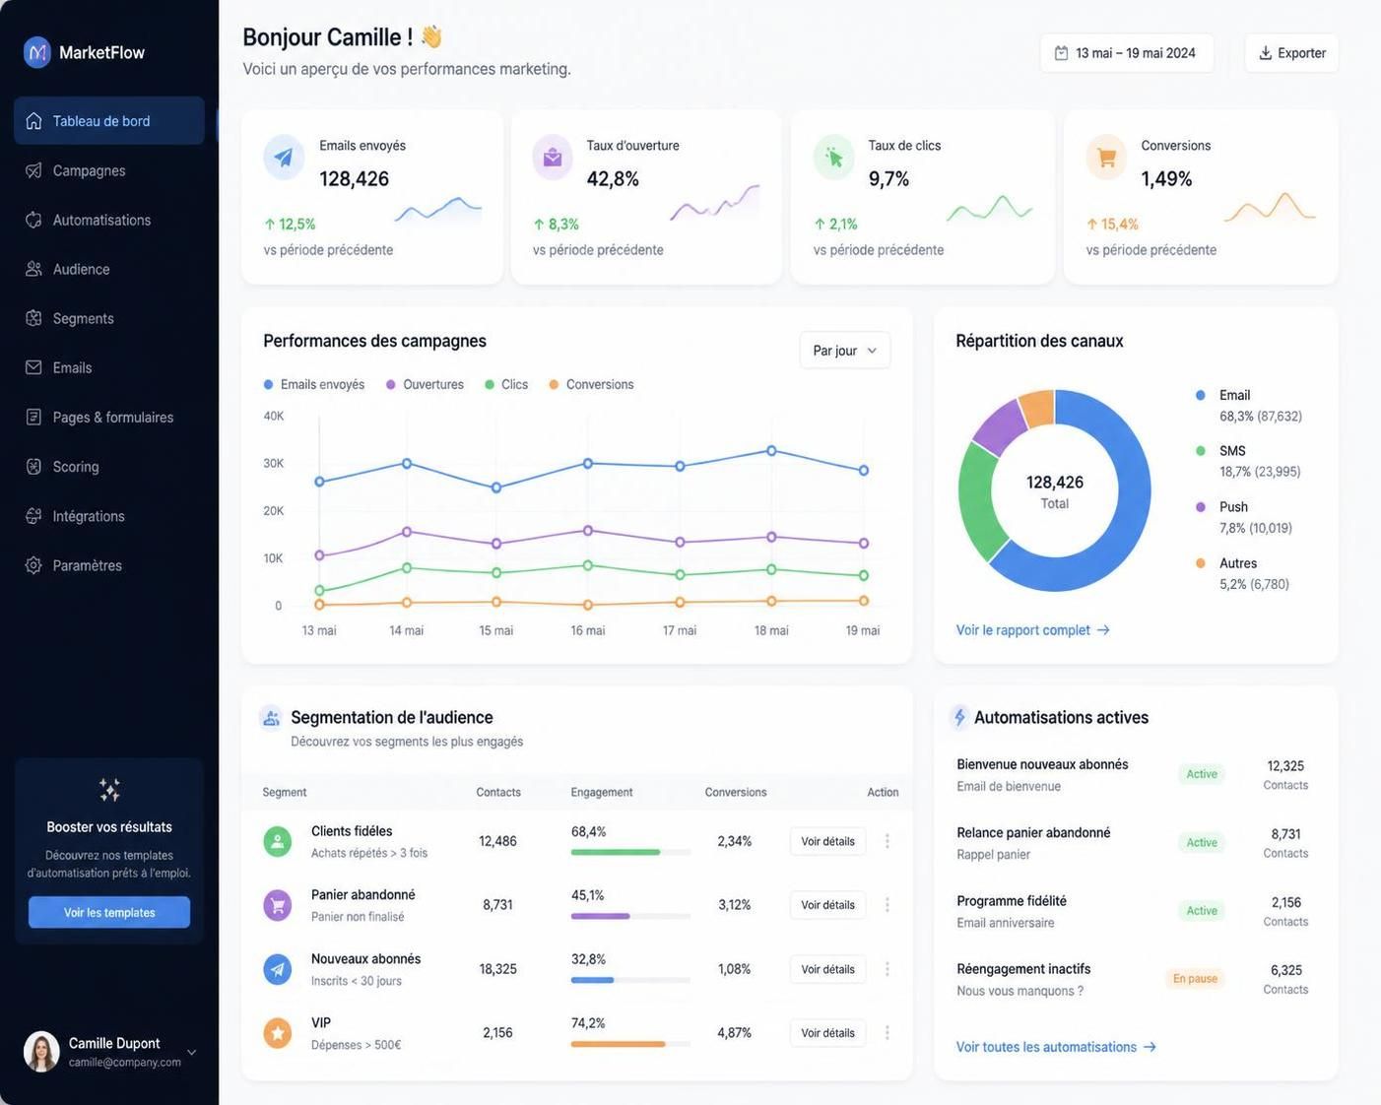Click the Taux d'ouverture envelope icon
This screenshot has width=1381, height=1105.
click(553, 158)
